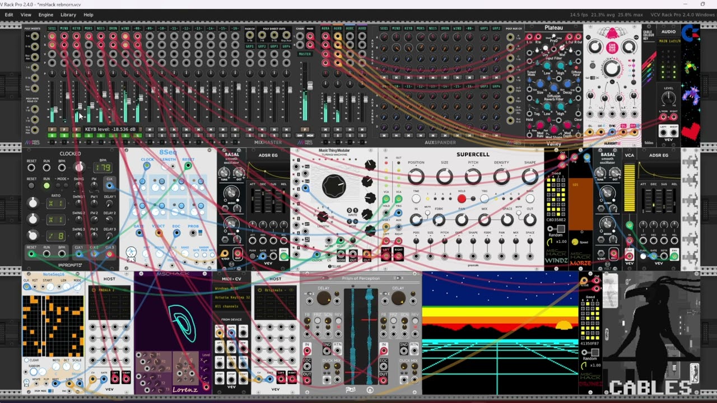Toggle the Supercell output MUTE button
The height and width of the screenshot is (403, 717).
(x=519, y=212)
